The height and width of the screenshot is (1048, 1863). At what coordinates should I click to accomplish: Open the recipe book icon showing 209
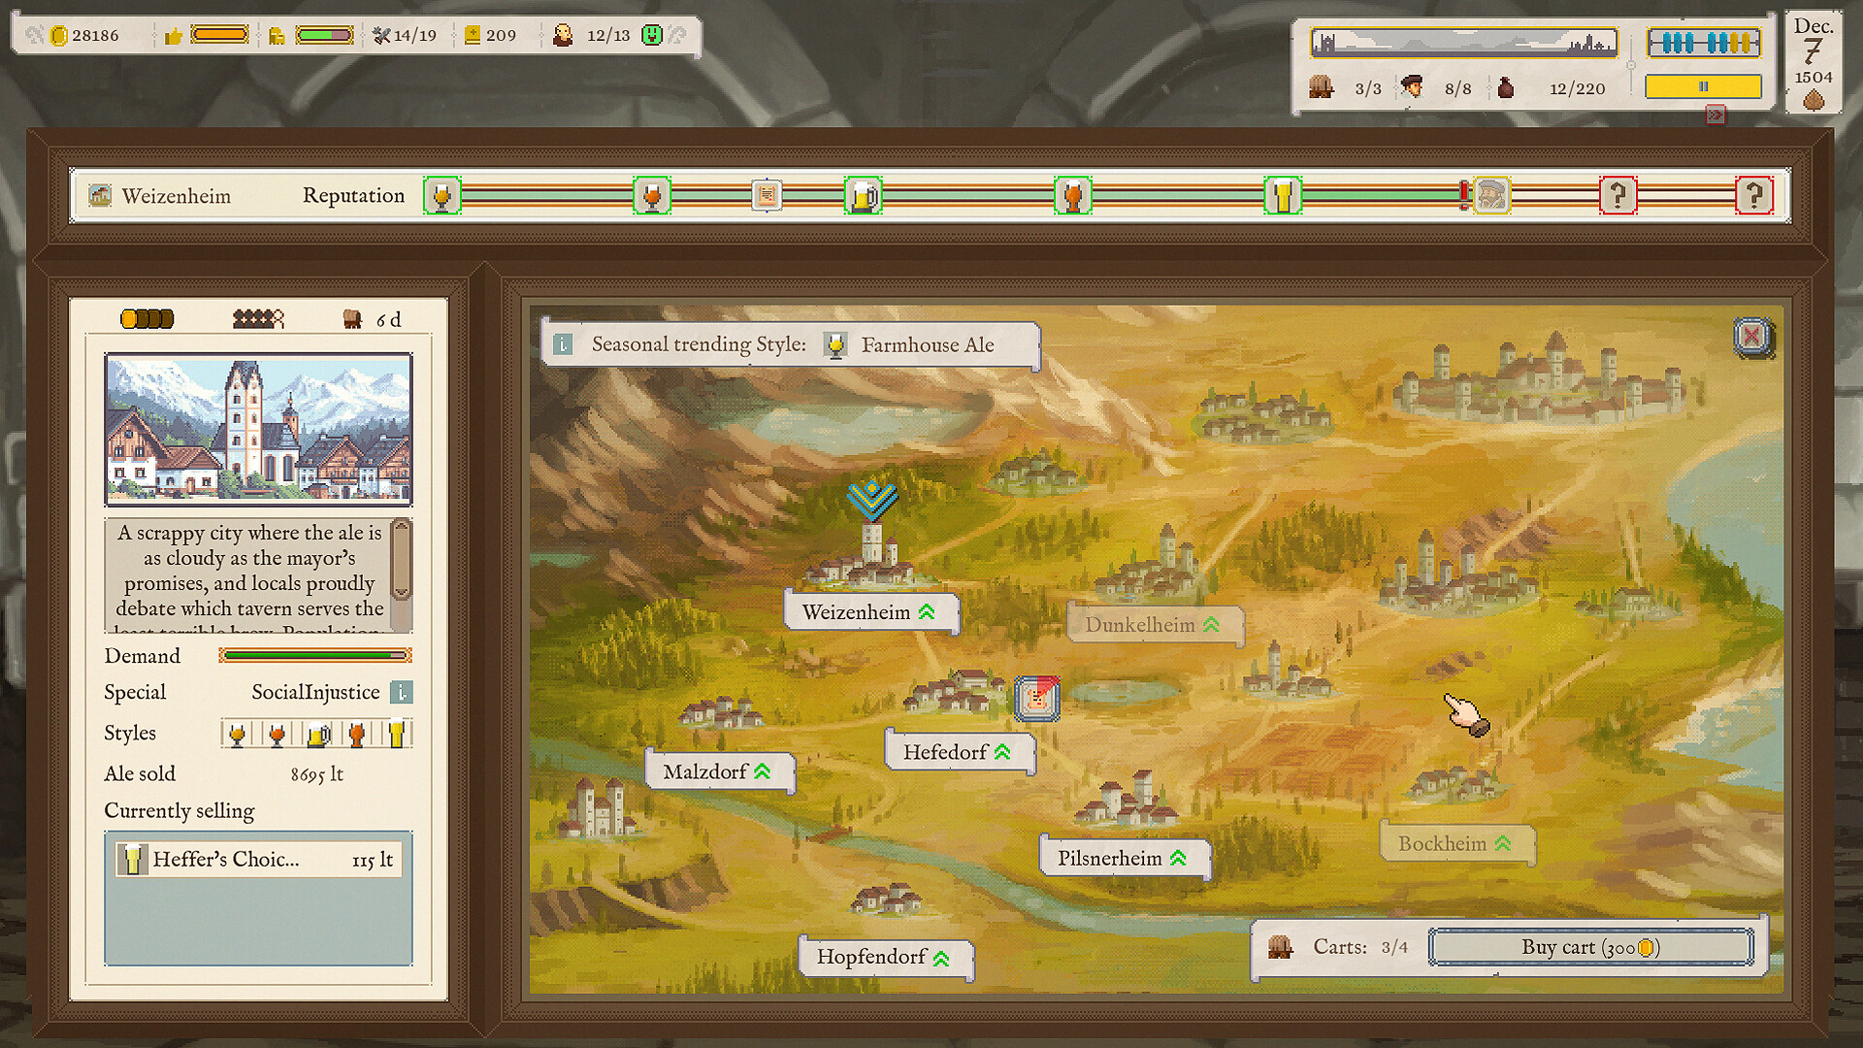472,34
